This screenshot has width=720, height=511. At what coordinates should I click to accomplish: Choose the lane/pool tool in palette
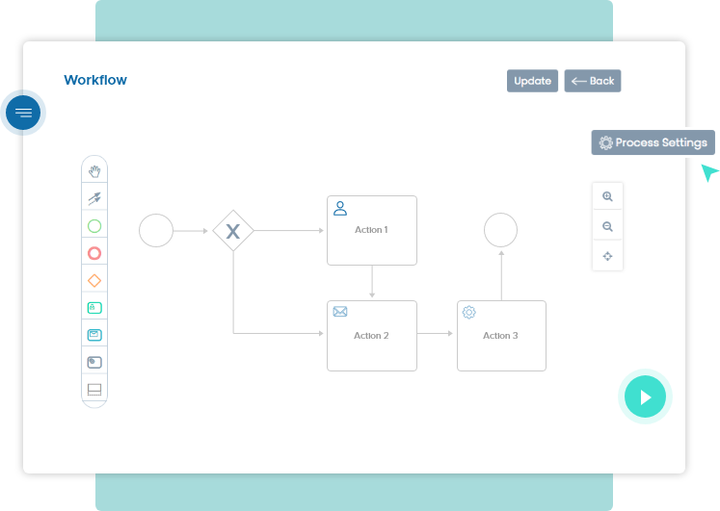(x=94, y=390)
